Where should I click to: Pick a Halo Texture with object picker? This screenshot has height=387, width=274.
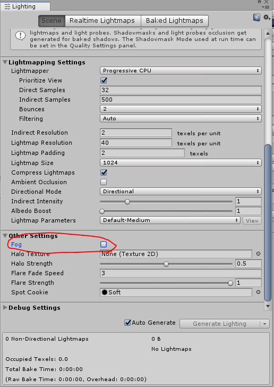pos(258,254)
